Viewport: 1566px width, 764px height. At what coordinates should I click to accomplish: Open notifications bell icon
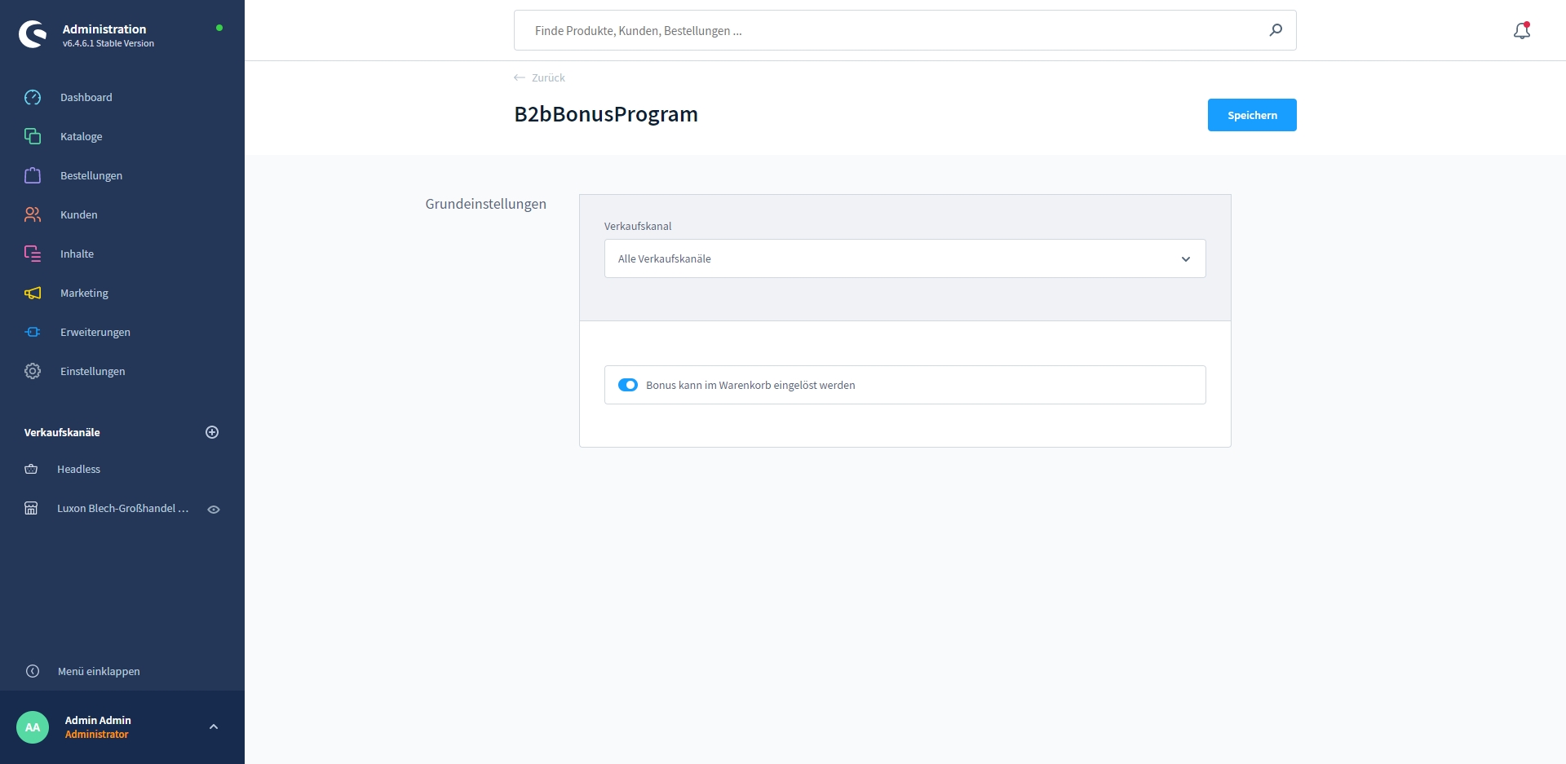click(1521, 31)
